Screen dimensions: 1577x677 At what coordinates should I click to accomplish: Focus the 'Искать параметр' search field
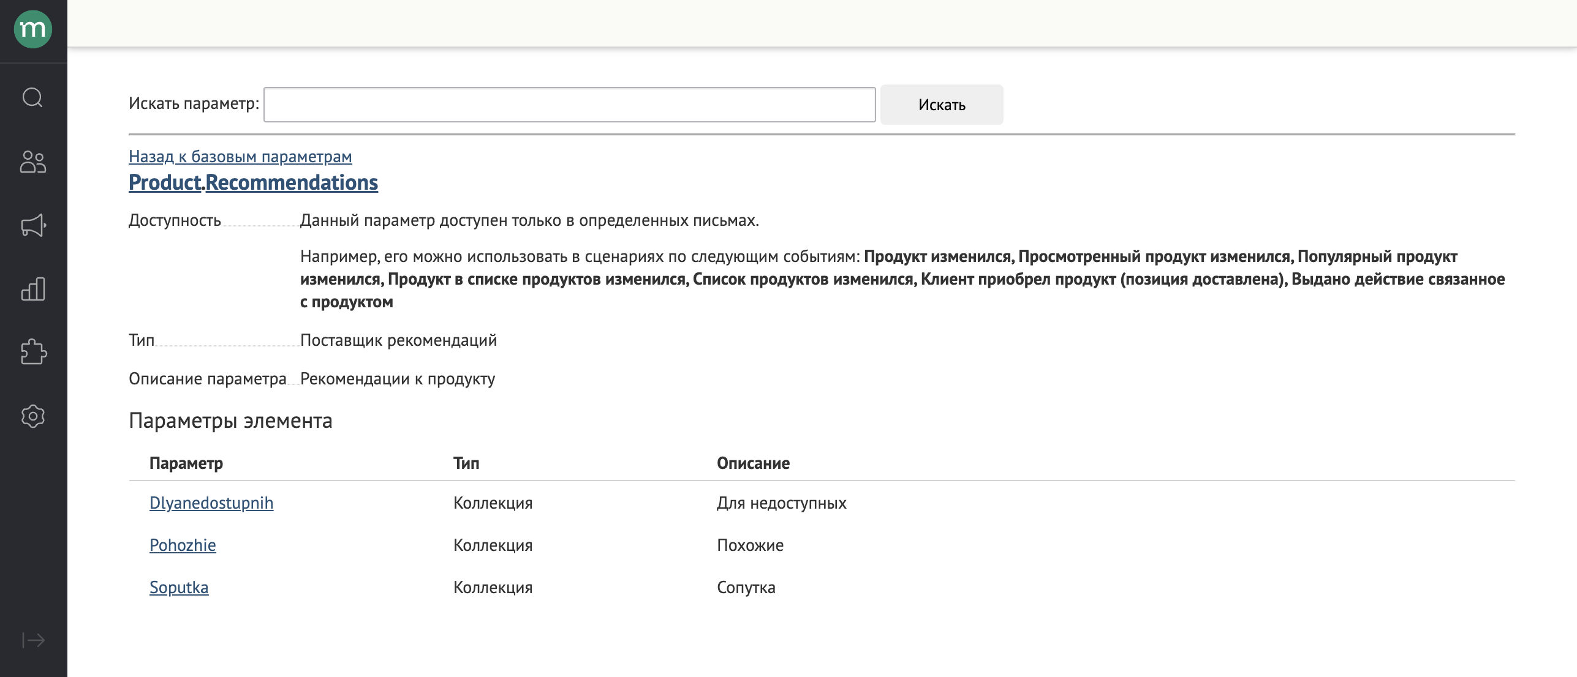pyautogui.click(x=569, y=105)
